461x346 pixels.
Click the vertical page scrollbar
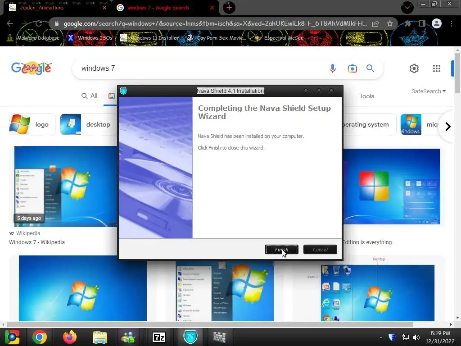click(x=457, y=73)
